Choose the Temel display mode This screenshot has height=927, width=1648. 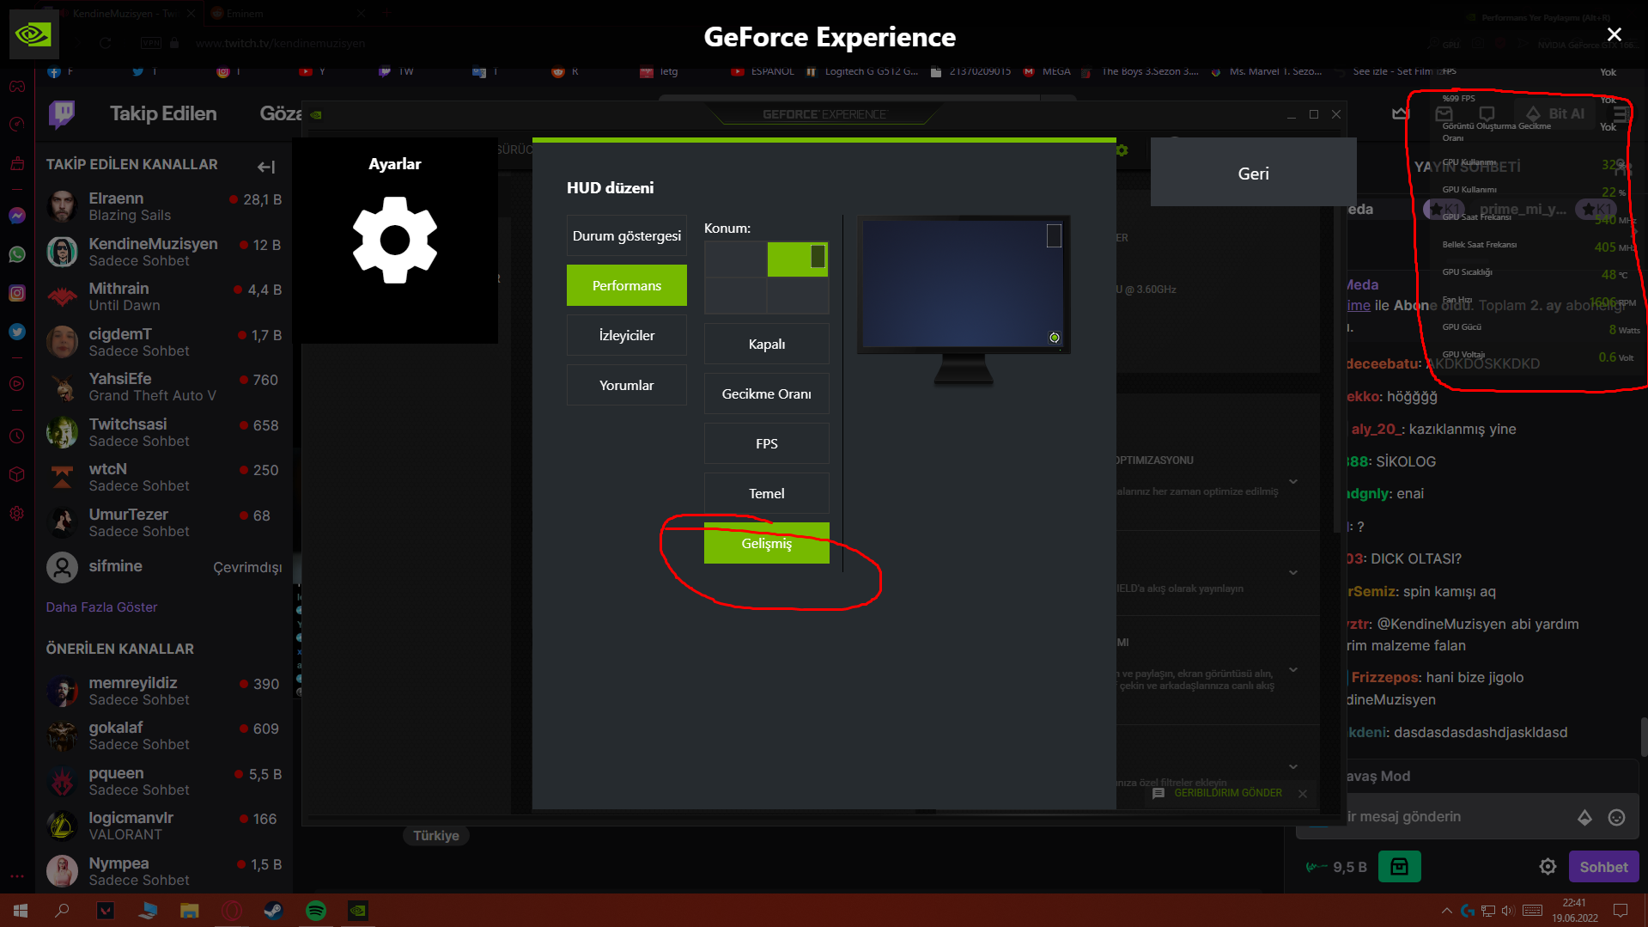click(x=767, y=493)
